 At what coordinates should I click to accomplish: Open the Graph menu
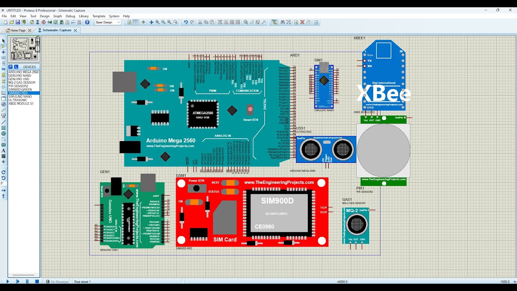[57, 16]
